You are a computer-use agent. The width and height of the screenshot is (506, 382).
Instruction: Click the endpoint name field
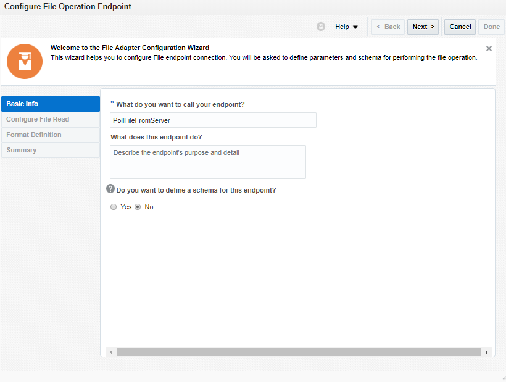(213, 120)
